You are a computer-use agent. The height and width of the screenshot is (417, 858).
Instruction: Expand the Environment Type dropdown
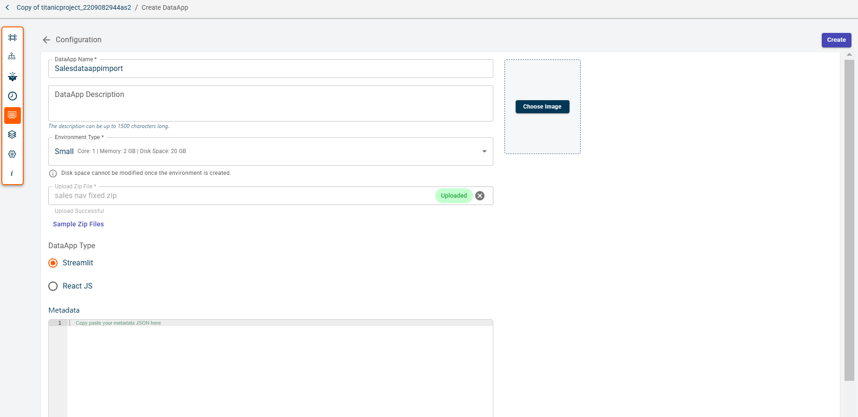point(484,151)
